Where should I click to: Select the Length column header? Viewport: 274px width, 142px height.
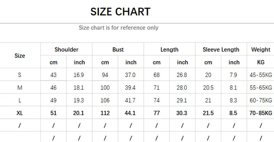pos(170,50)
